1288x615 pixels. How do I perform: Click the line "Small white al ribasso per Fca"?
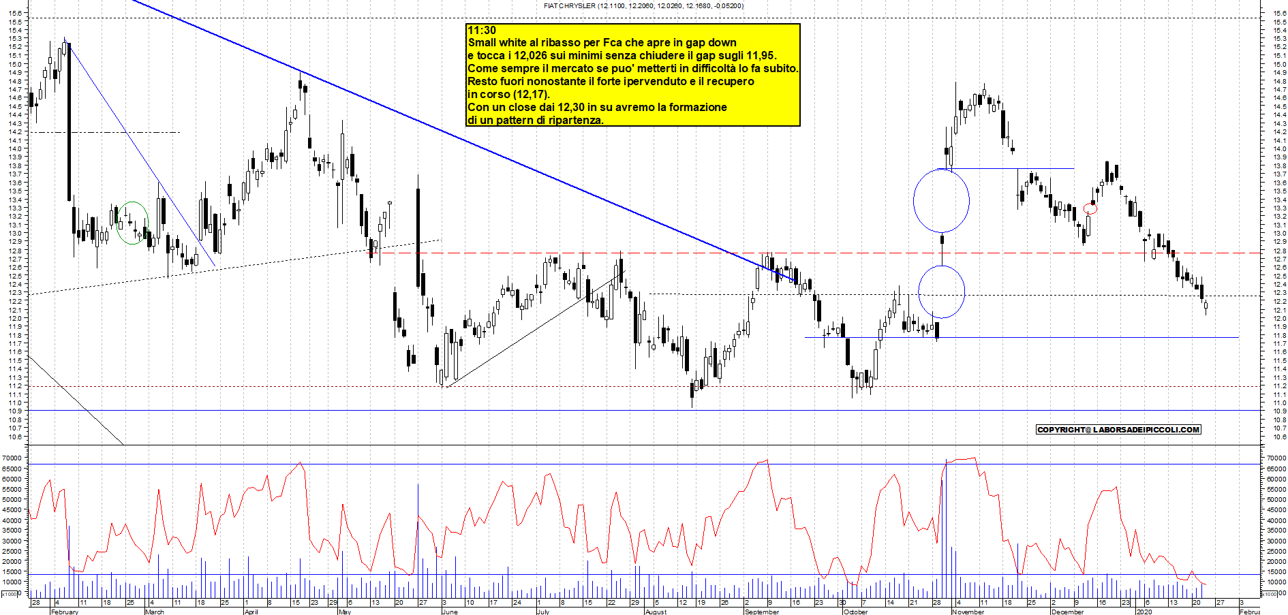click(602, 43)
